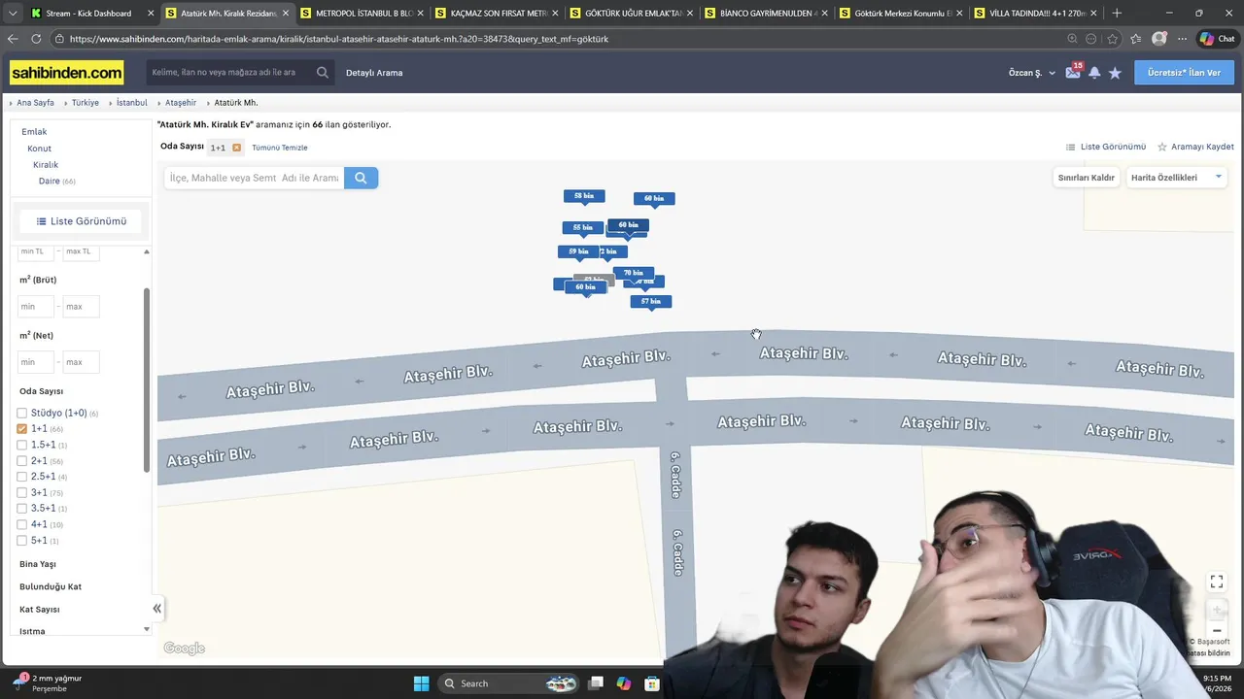Check the 3.5+1 room checkbox
Image resolution: width=1244 pixels, height=699 pixels.
(22, 508)
